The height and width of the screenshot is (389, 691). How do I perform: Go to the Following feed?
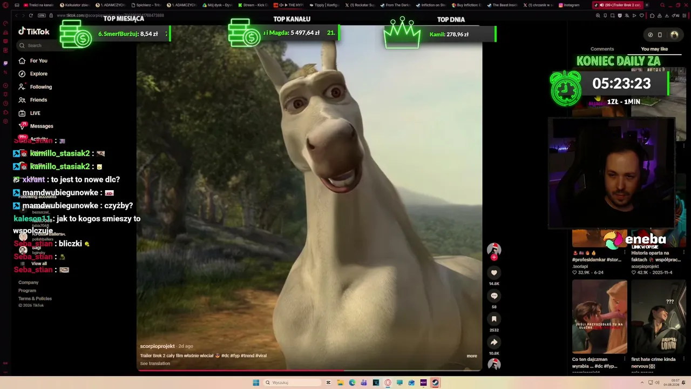pos(40,87)
